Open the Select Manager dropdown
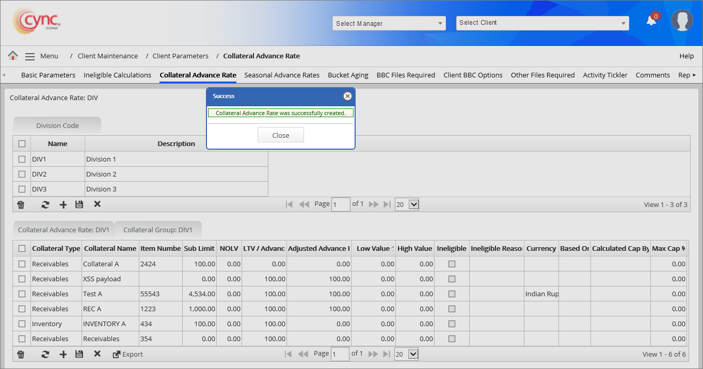Image resolution: width=703 pixels, height=369 pixels. (389, 23)
